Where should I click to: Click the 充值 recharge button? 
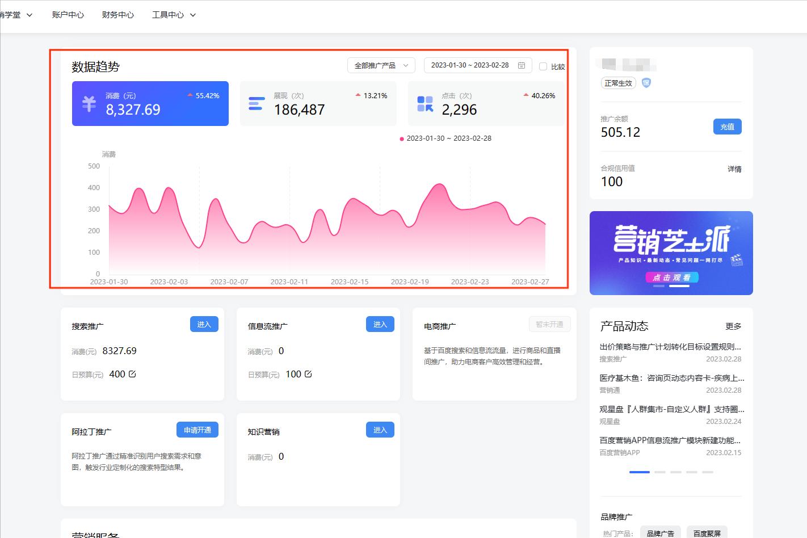point(727,127)
